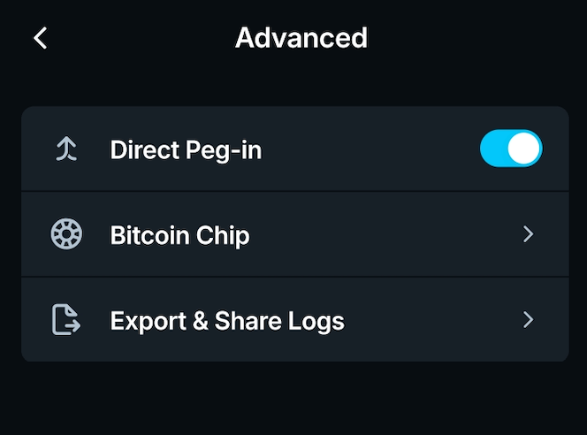Click the "Bitcoin Chip" text label
This screenshot has height=435, width=587.
click(179, 235)
